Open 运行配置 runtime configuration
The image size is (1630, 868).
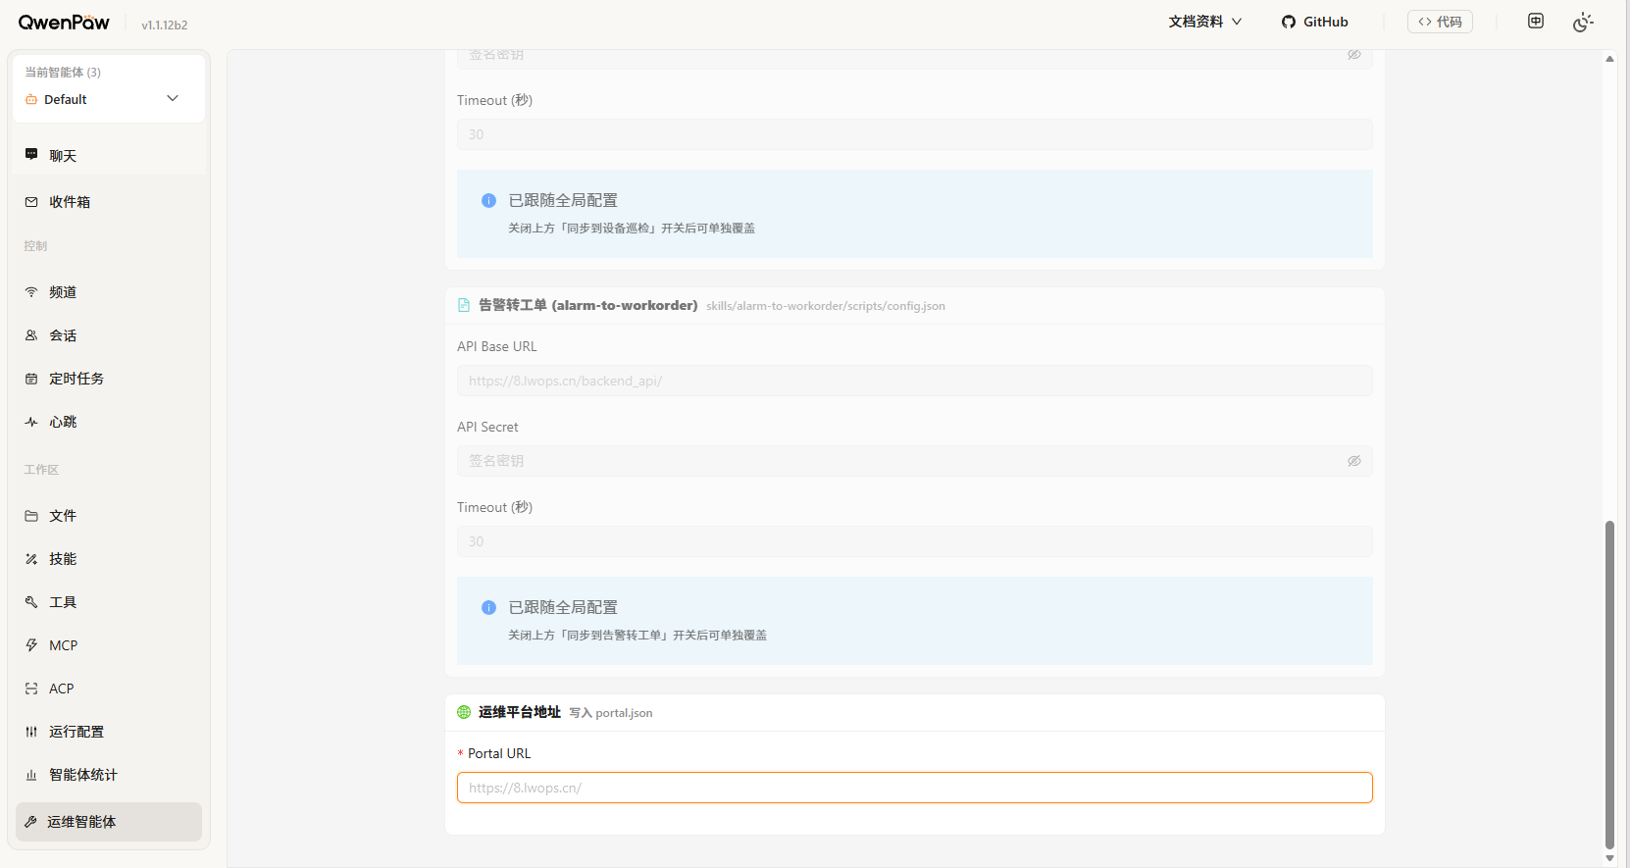[109, 732]
